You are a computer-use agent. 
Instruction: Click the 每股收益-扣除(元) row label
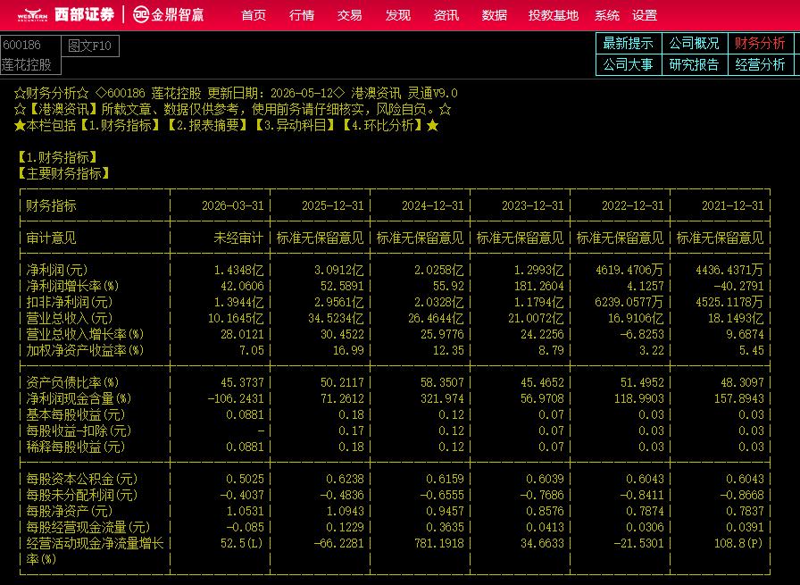click(79, 430)
